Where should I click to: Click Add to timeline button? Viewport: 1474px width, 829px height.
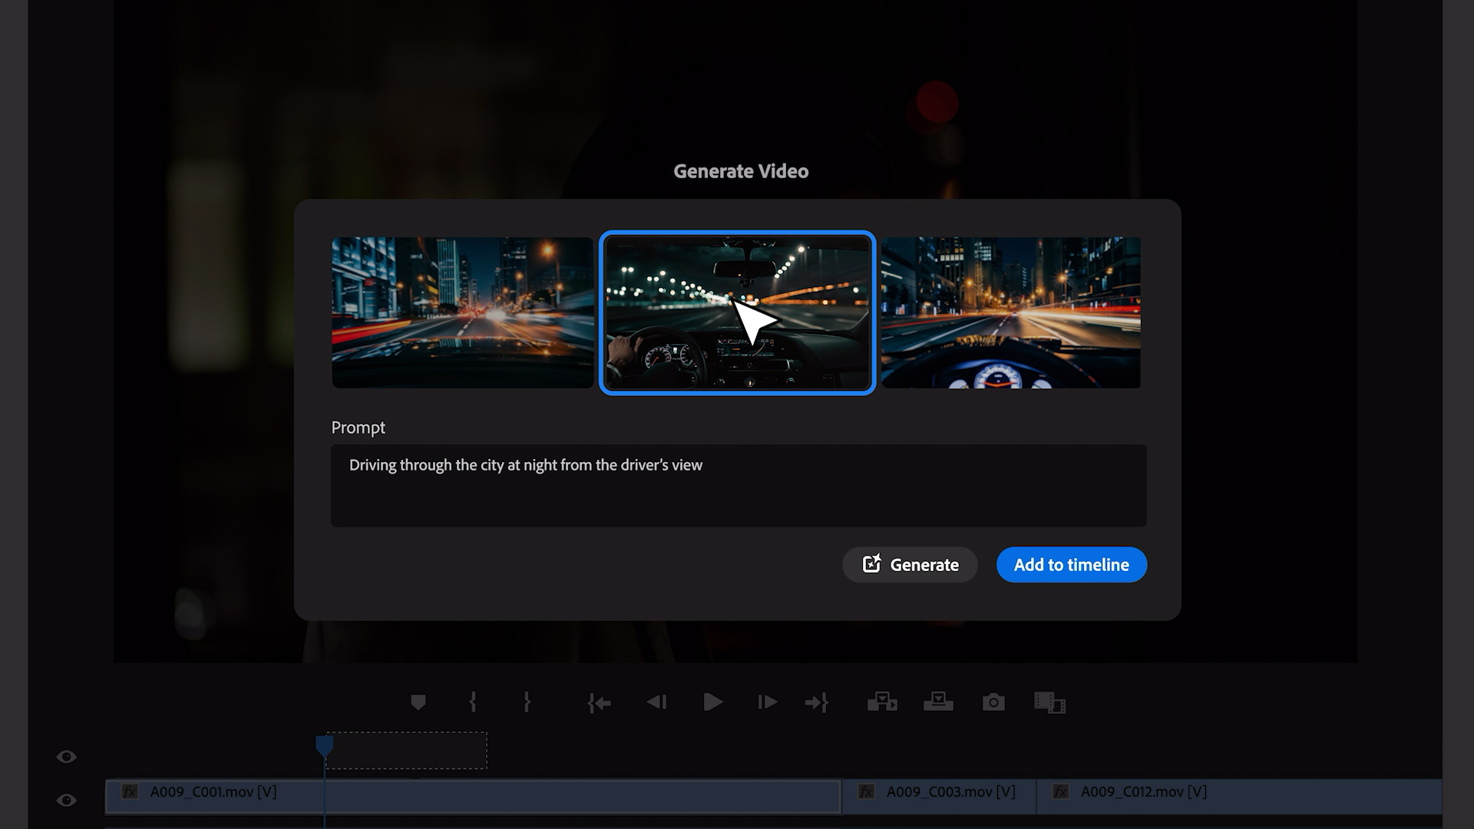pos(1071,565)
